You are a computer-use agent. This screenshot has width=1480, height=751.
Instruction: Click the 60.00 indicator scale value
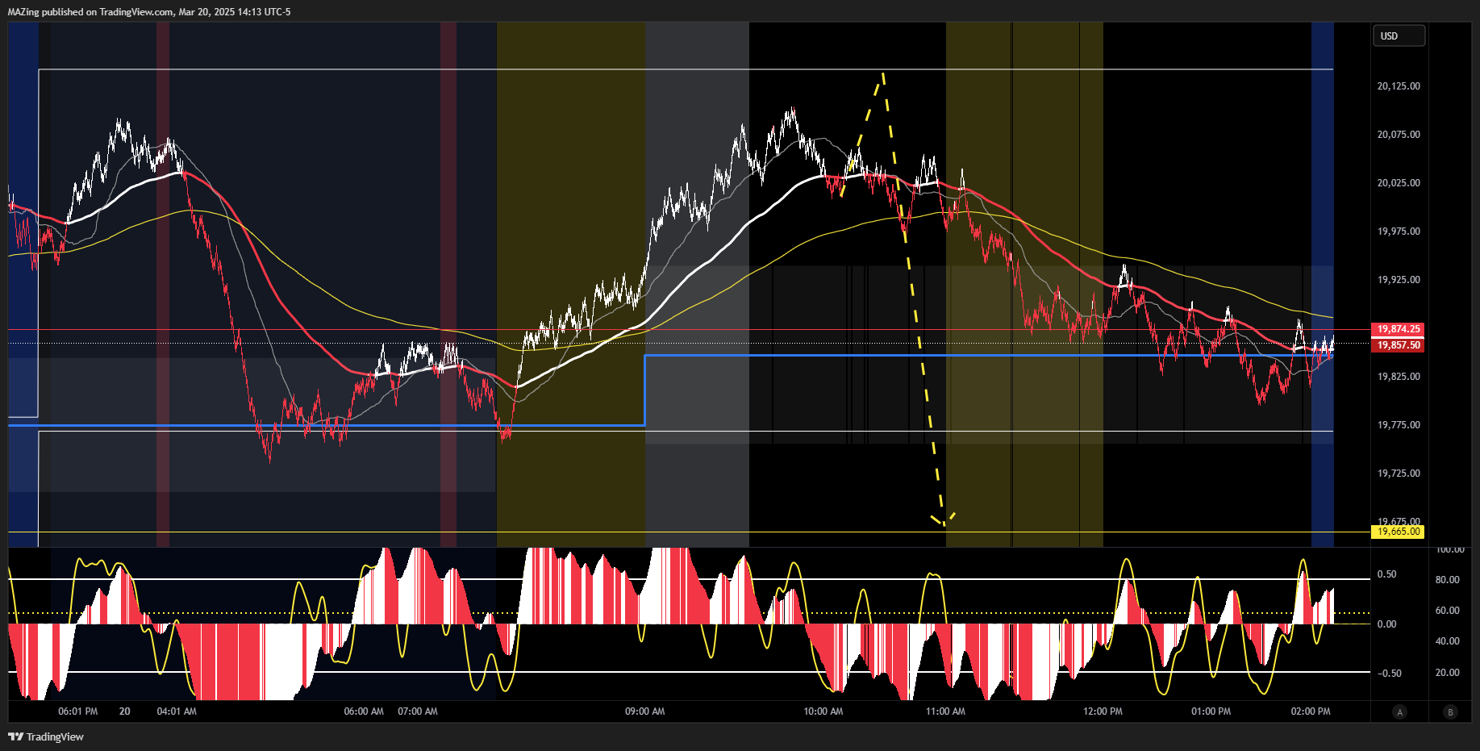[x=1448, y=611]
